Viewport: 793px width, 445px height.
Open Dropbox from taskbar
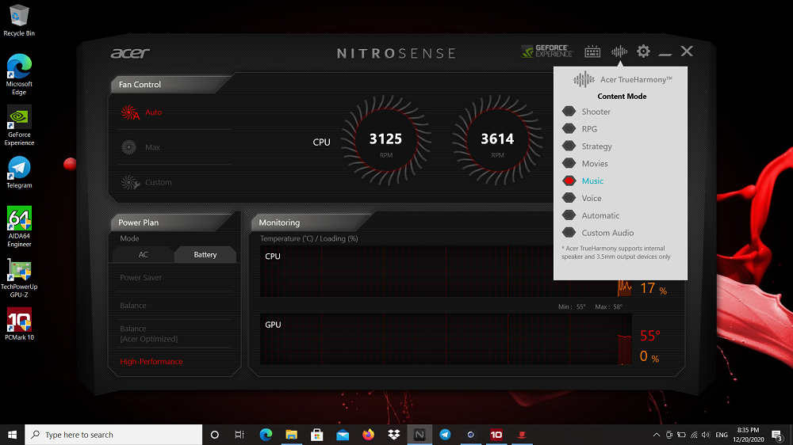(393, 435)
